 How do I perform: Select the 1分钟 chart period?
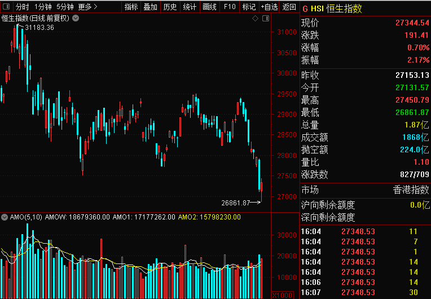tap(43, 7)
